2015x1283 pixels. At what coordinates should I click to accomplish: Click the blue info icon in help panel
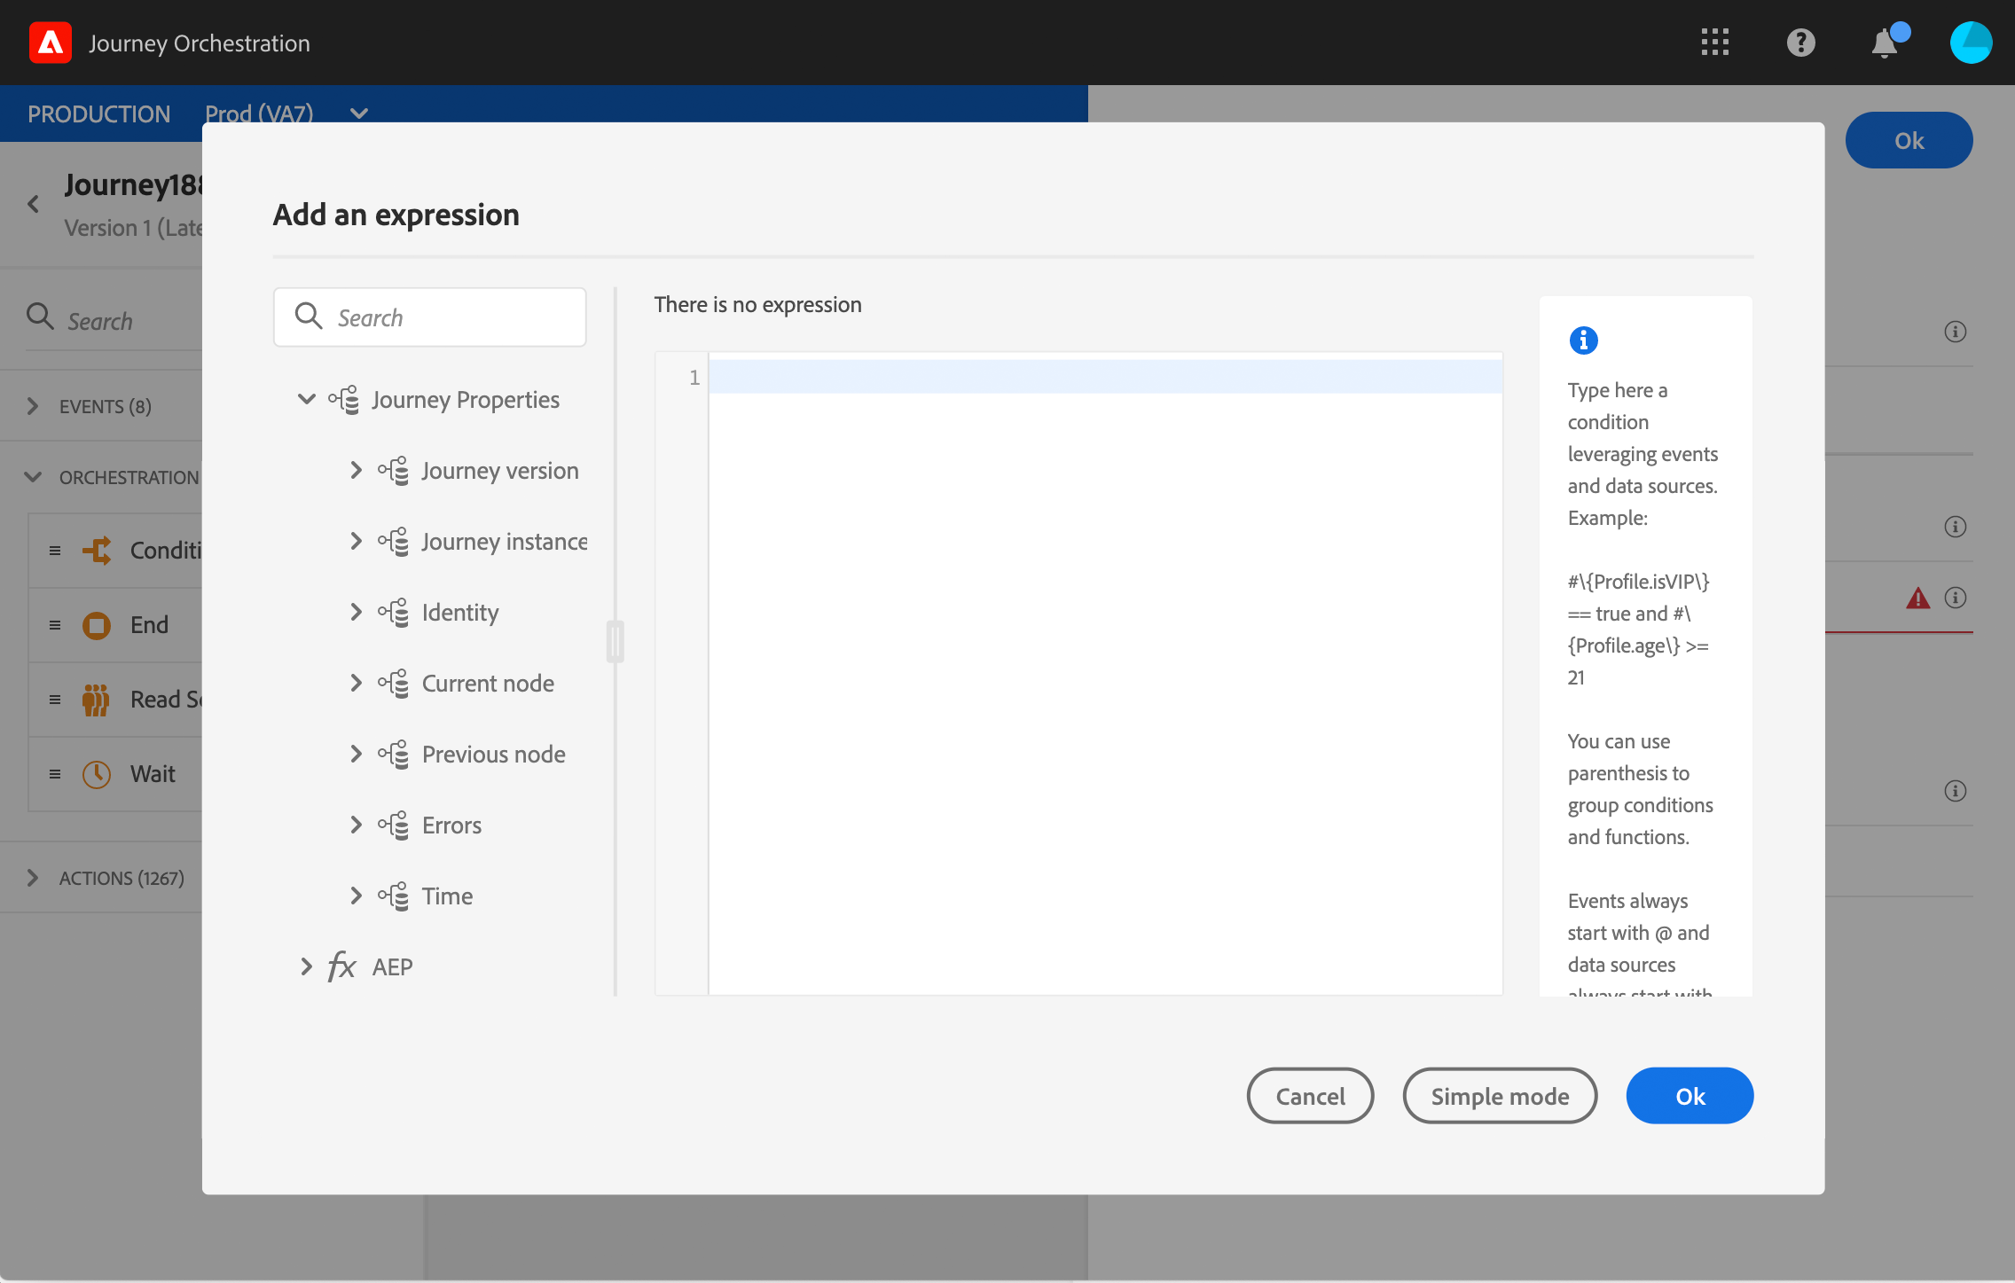point(1583,340)
